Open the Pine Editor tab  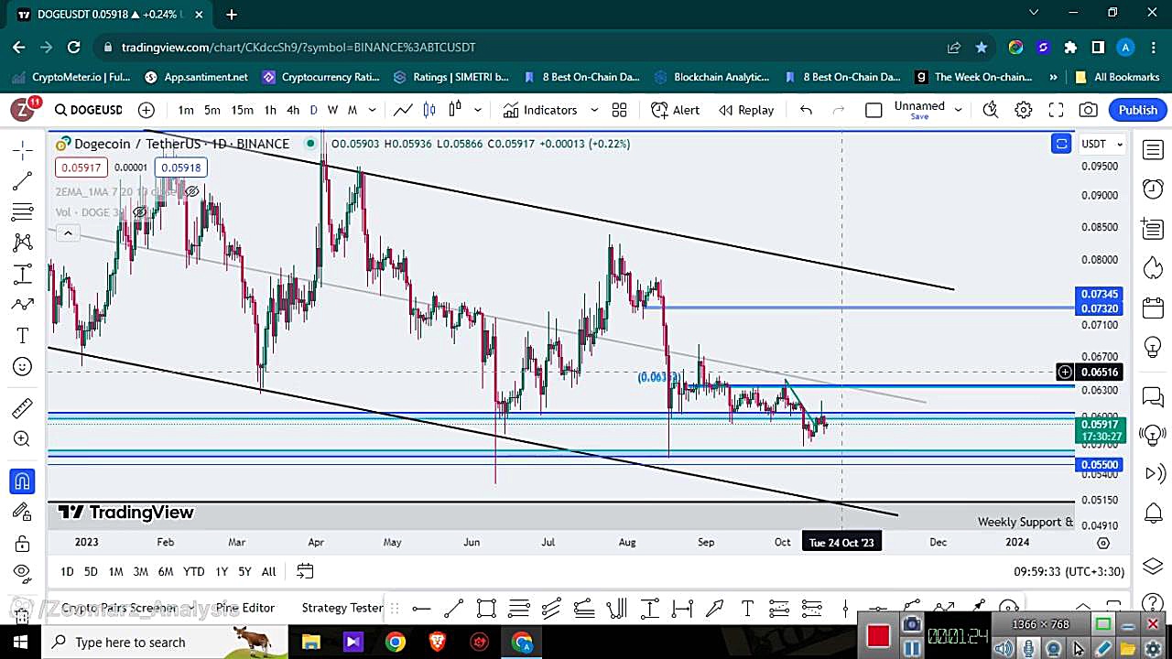pos(244,608)
